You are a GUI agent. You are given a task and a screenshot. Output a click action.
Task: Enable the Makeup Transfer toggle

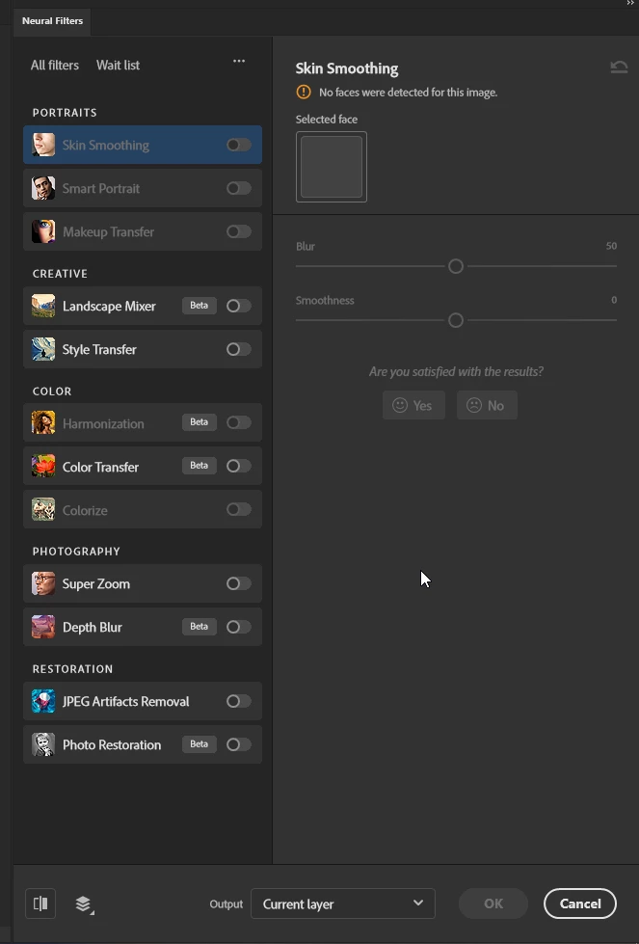pos(238,231)
